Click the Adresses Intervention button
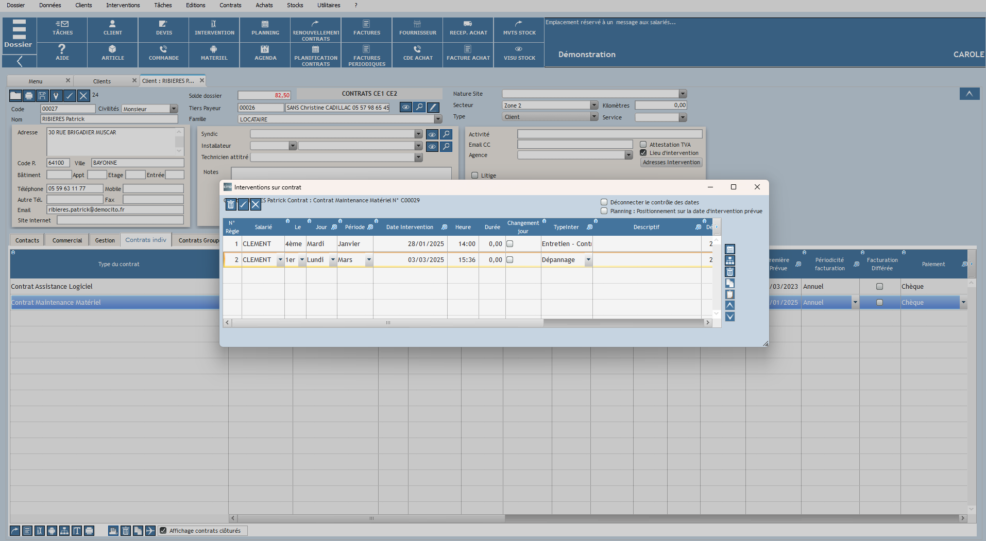This screenshot has width=986, height=541. point(671,162)
